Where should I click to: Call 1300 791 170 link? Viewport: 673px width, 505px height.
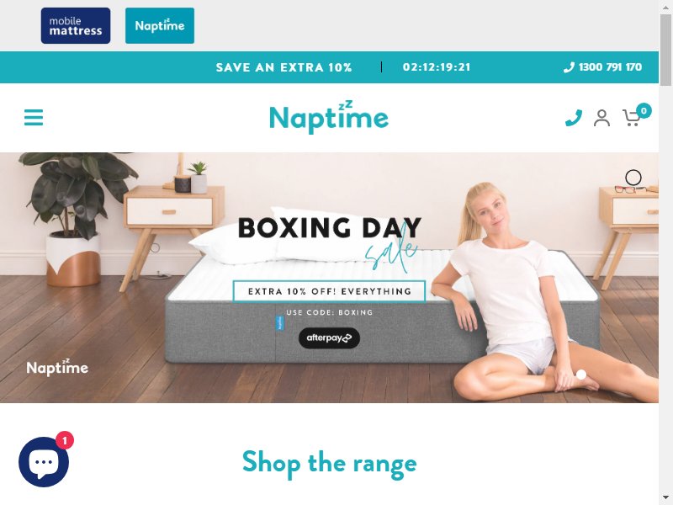point(602,67)
